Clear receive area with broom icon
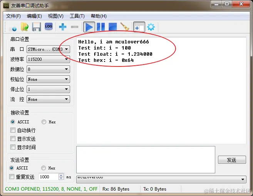 tap(125, 27)
